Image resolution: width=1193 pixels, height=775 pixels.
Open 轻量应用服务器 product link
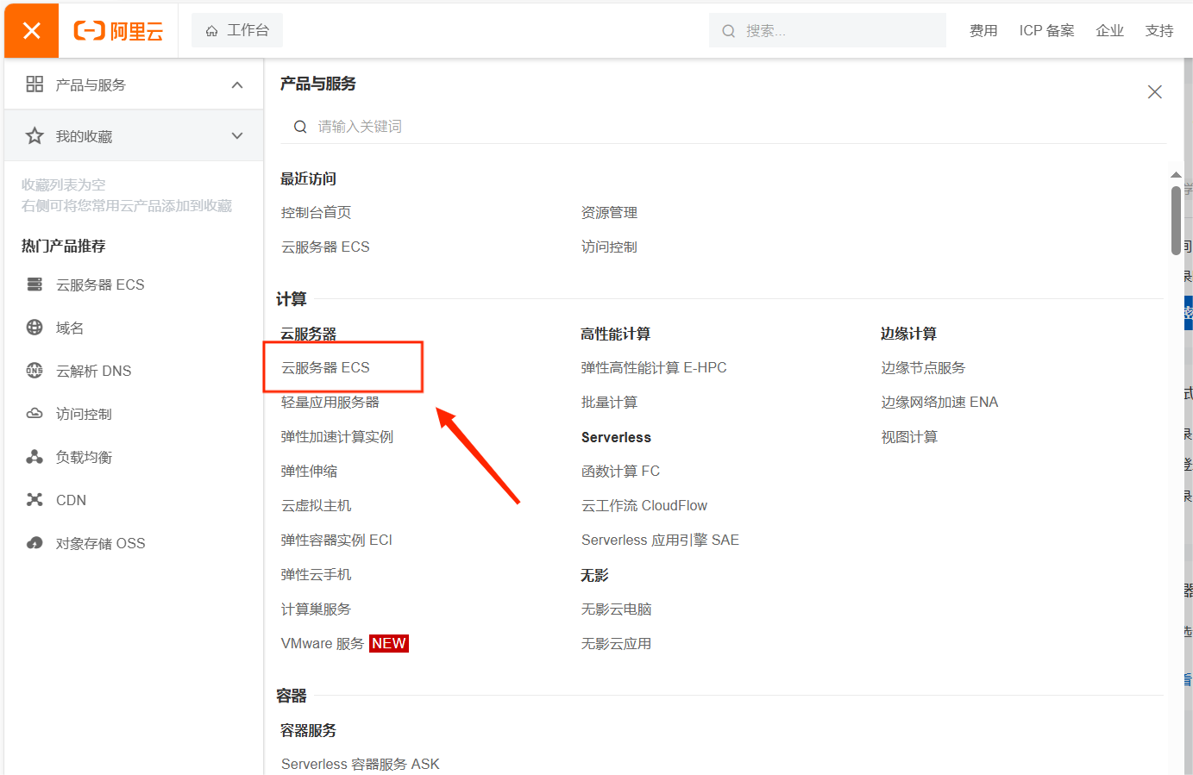tap(330, 402)
